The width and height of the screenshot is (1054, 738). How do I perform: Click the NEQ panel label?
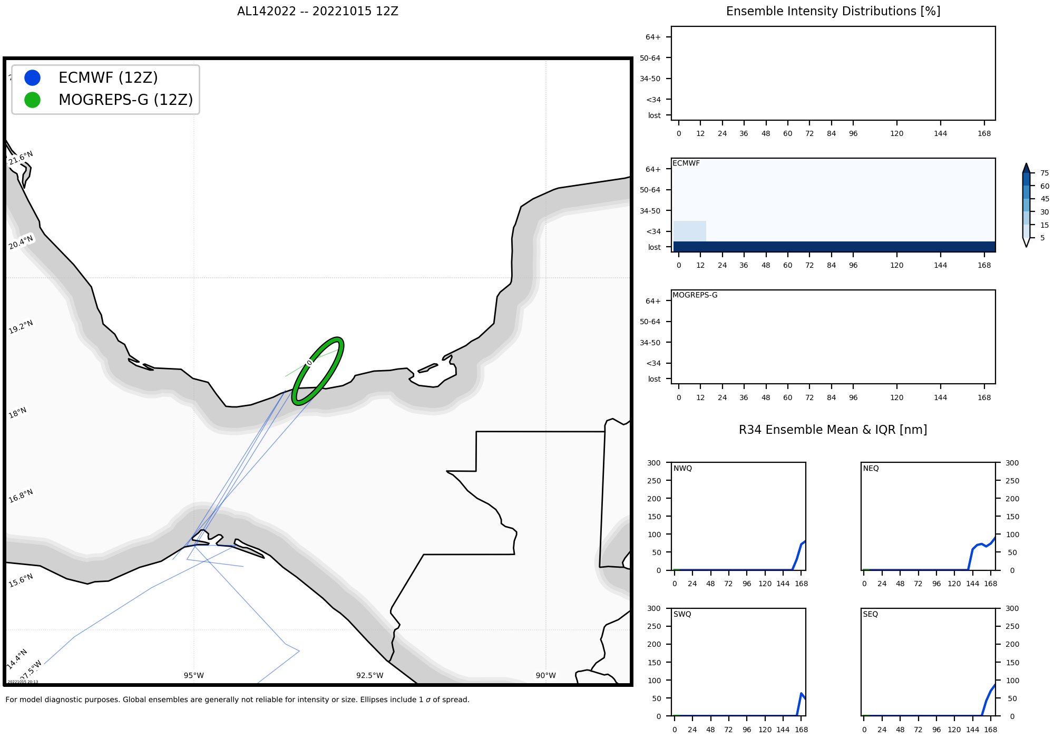[871, 468]
